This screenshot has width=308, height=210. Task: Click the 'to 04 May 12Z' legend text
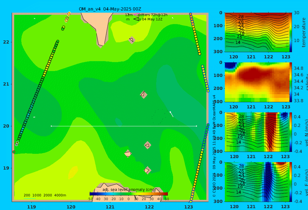click(x=150, y=19)
